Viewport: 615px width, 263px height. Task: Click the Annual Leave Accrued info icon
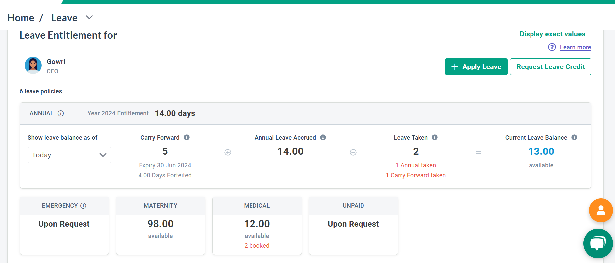[323, 137]
